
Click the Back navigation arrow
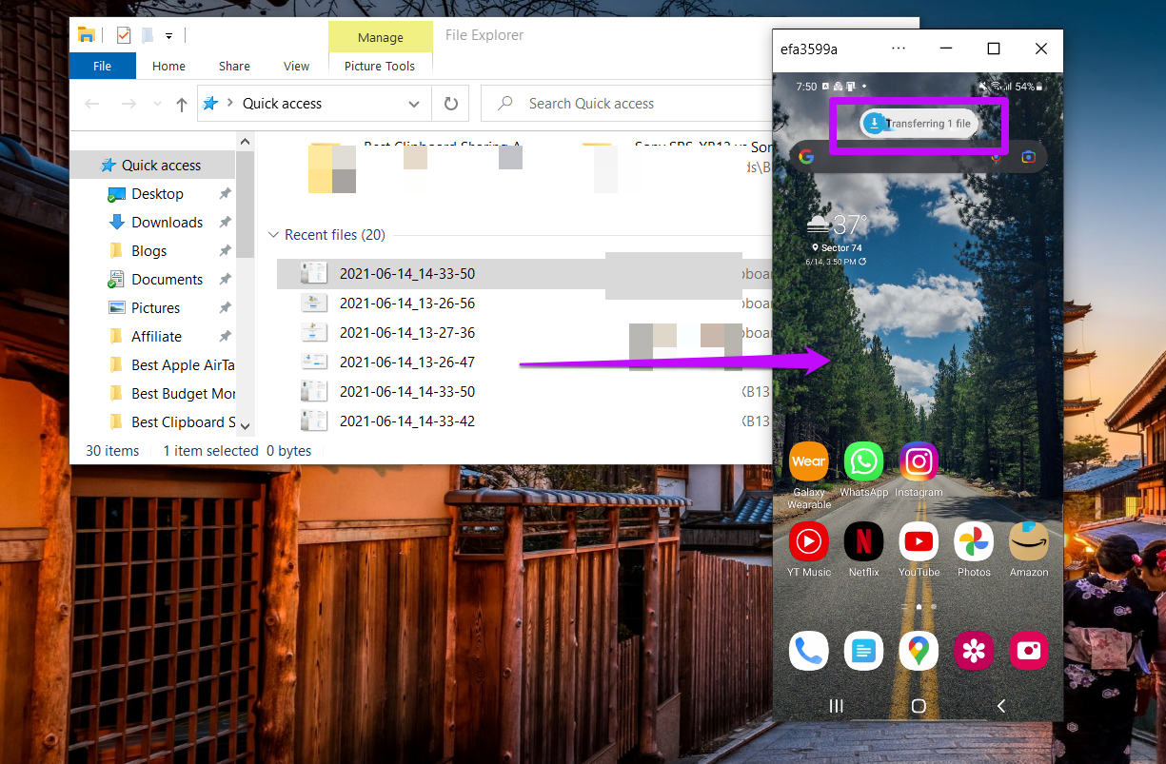93,104
